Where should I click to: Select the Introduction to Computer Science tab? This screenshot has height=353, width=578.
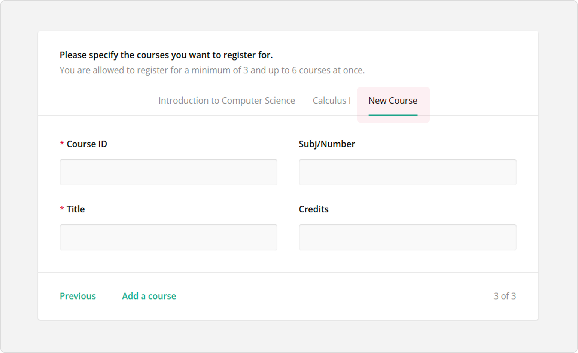(x=226, y=100)
